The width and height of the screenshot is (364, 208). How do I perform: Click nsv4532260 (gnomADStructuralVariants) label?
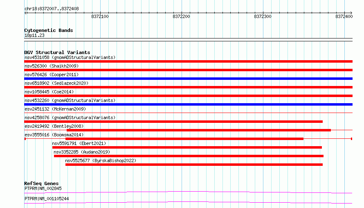(70, 100)
